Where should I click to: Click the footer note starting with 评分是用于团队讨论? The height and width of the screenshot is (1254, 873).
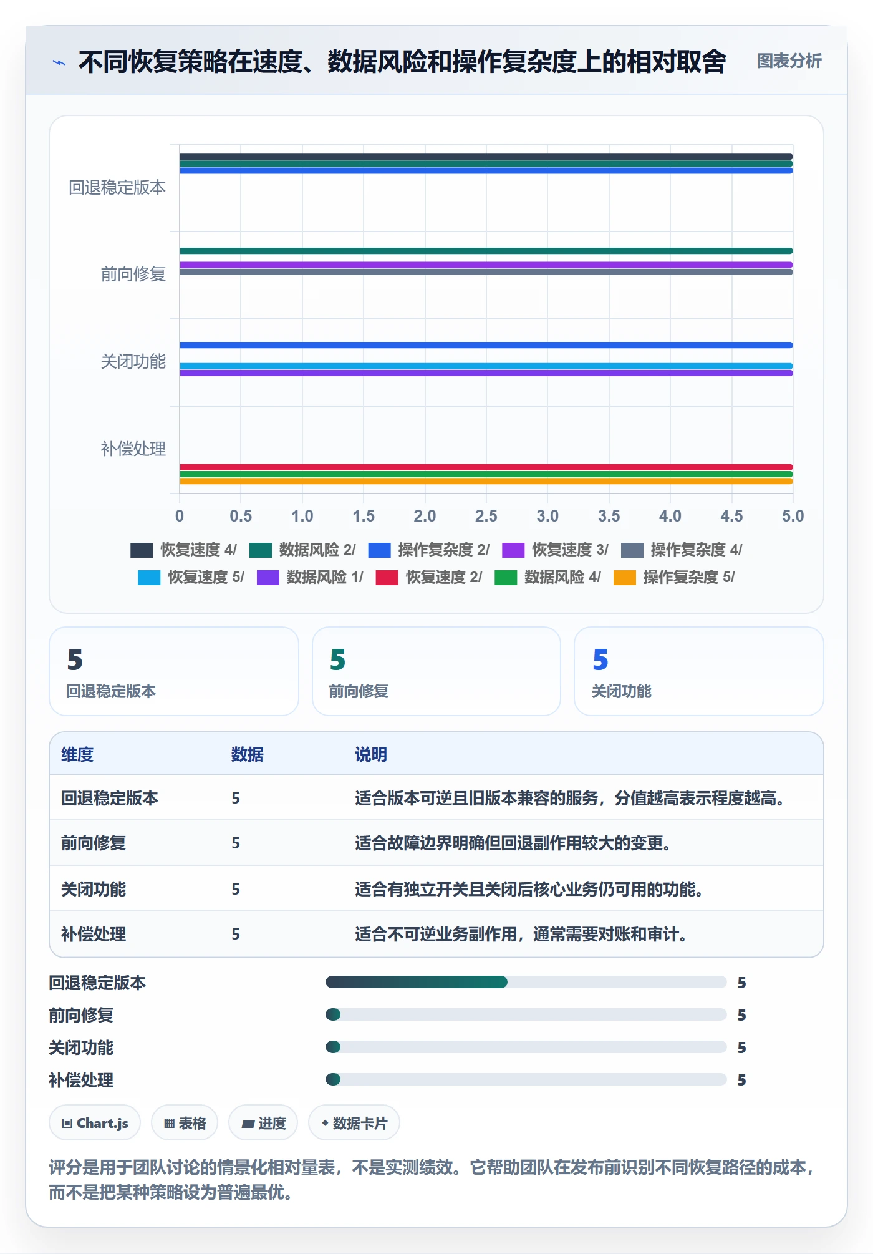pos(432,1180)
